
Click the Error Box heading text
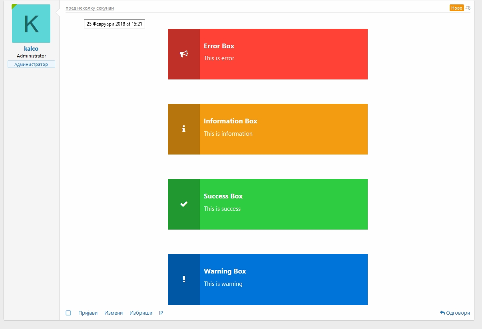(219, 46)
